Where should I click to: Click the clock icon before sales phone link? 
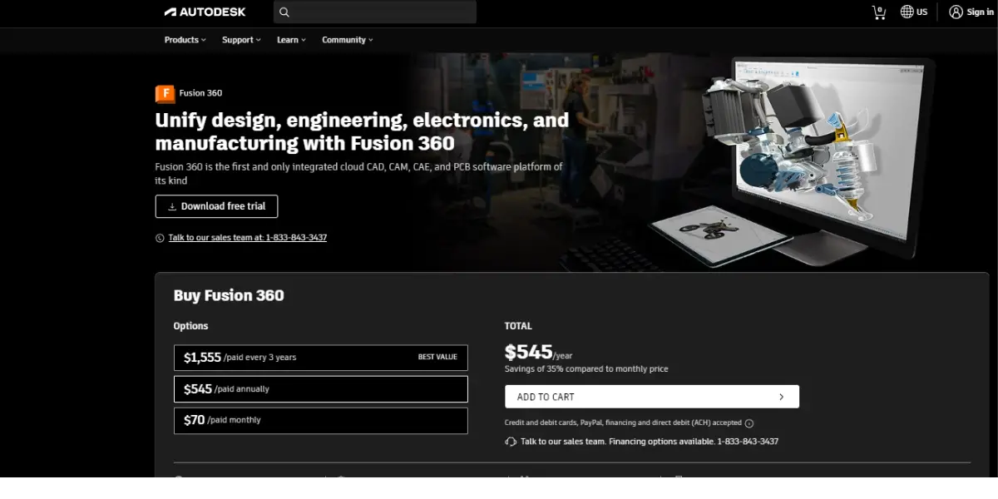coord(160,238)
